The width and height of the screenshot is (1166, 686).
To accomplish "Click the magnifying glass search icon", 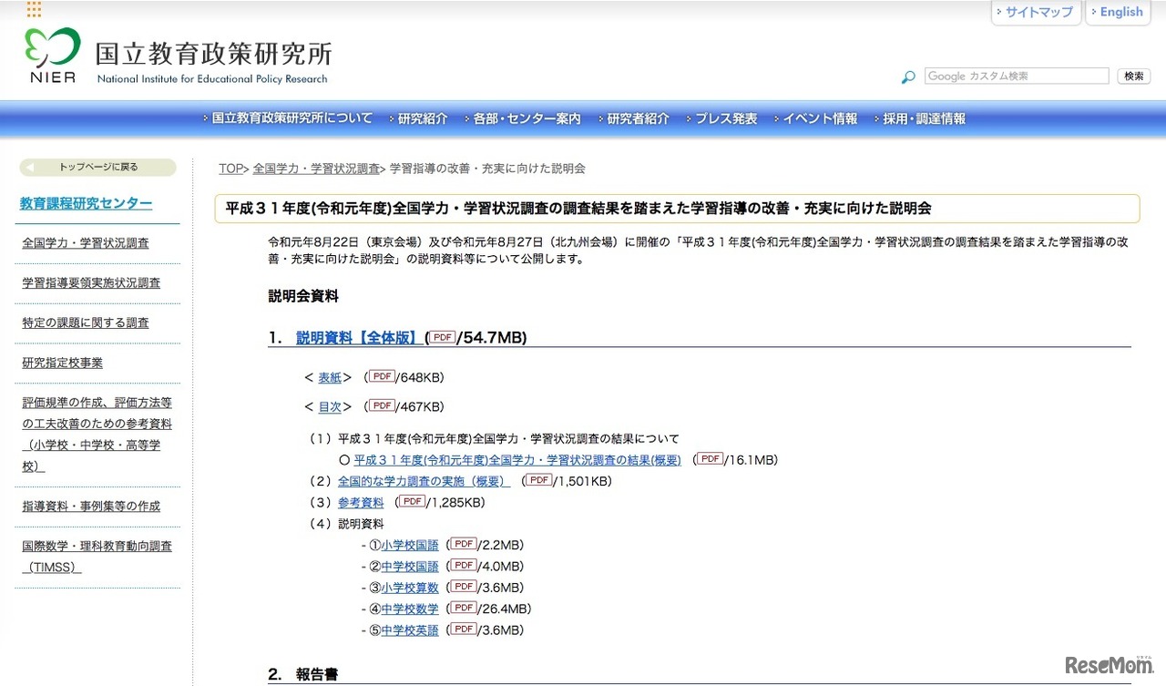I will (907, 77).
